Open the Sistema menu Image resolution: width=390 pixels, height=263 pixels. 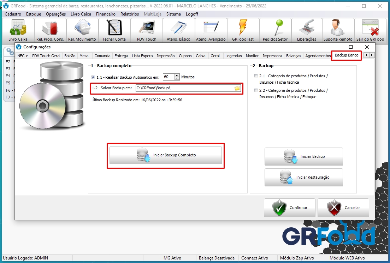173,14
